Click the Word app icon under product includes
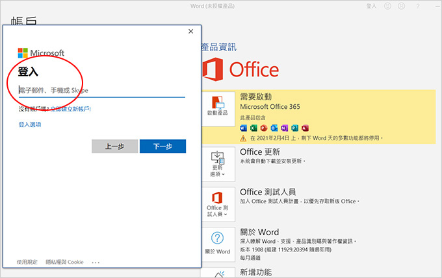 pyautogui.click(x=243, y=128)
